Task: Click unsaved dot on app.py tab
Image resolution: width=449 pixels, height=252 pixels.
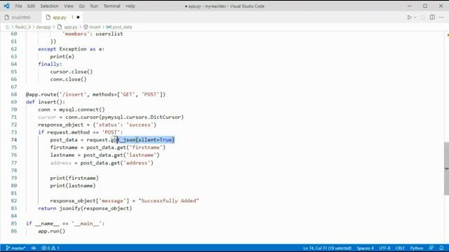Action: click(x=78, y=17)
